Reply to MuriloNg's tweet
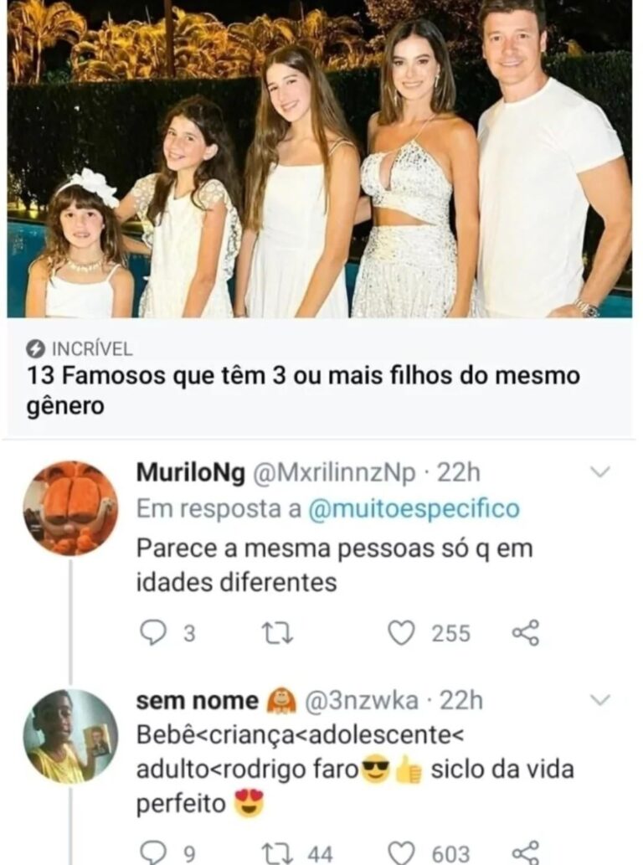Screen dimensions: 643x865 click(x=152, y=633)
